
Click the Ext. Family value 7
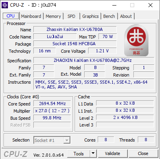pos(44,75)
